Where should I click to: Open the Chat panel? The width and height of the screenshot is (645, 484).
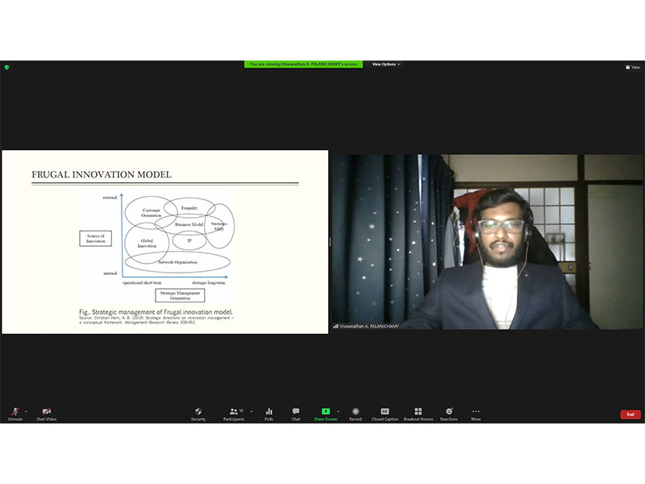pos(296,413)
